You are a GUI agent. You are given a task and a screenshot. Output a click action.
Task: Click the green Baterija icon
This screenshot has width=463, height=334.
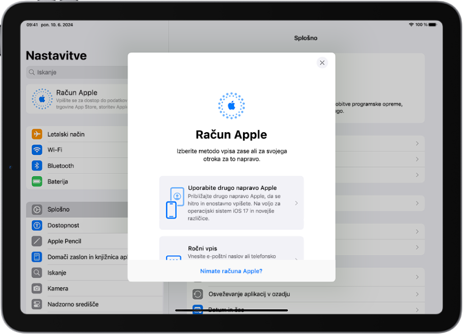coord(37,181)
